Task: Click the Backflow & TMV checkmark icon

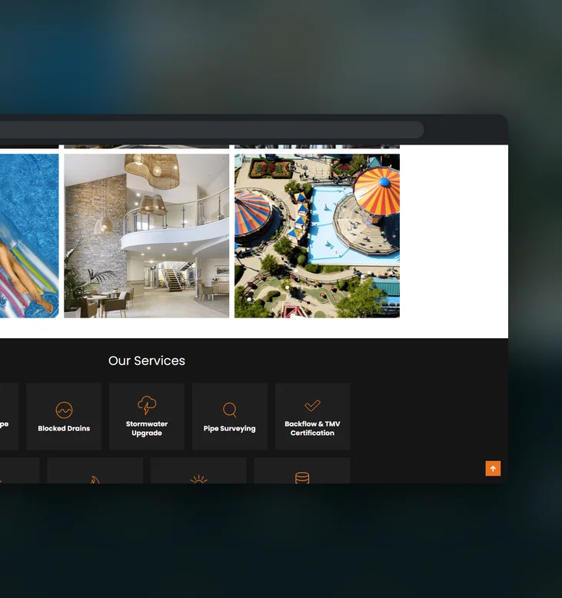Action: 312,405
